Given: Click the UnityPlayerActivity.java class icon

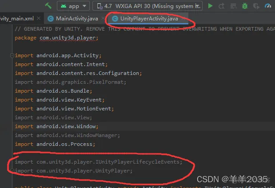Looking at the screenshot, I should point(115,19).
